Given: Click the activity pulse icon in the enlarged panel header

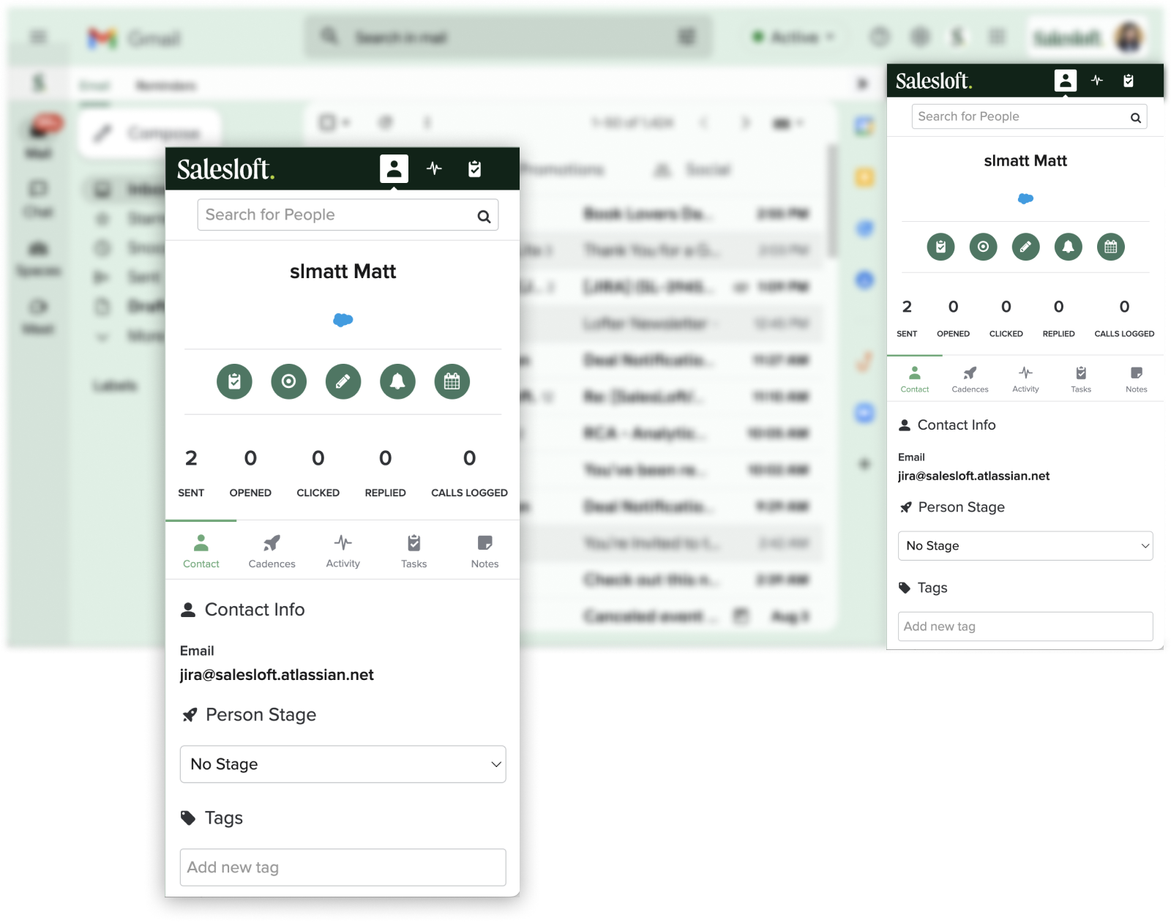Looking at the screenshot, I should [x=434, y=169].
